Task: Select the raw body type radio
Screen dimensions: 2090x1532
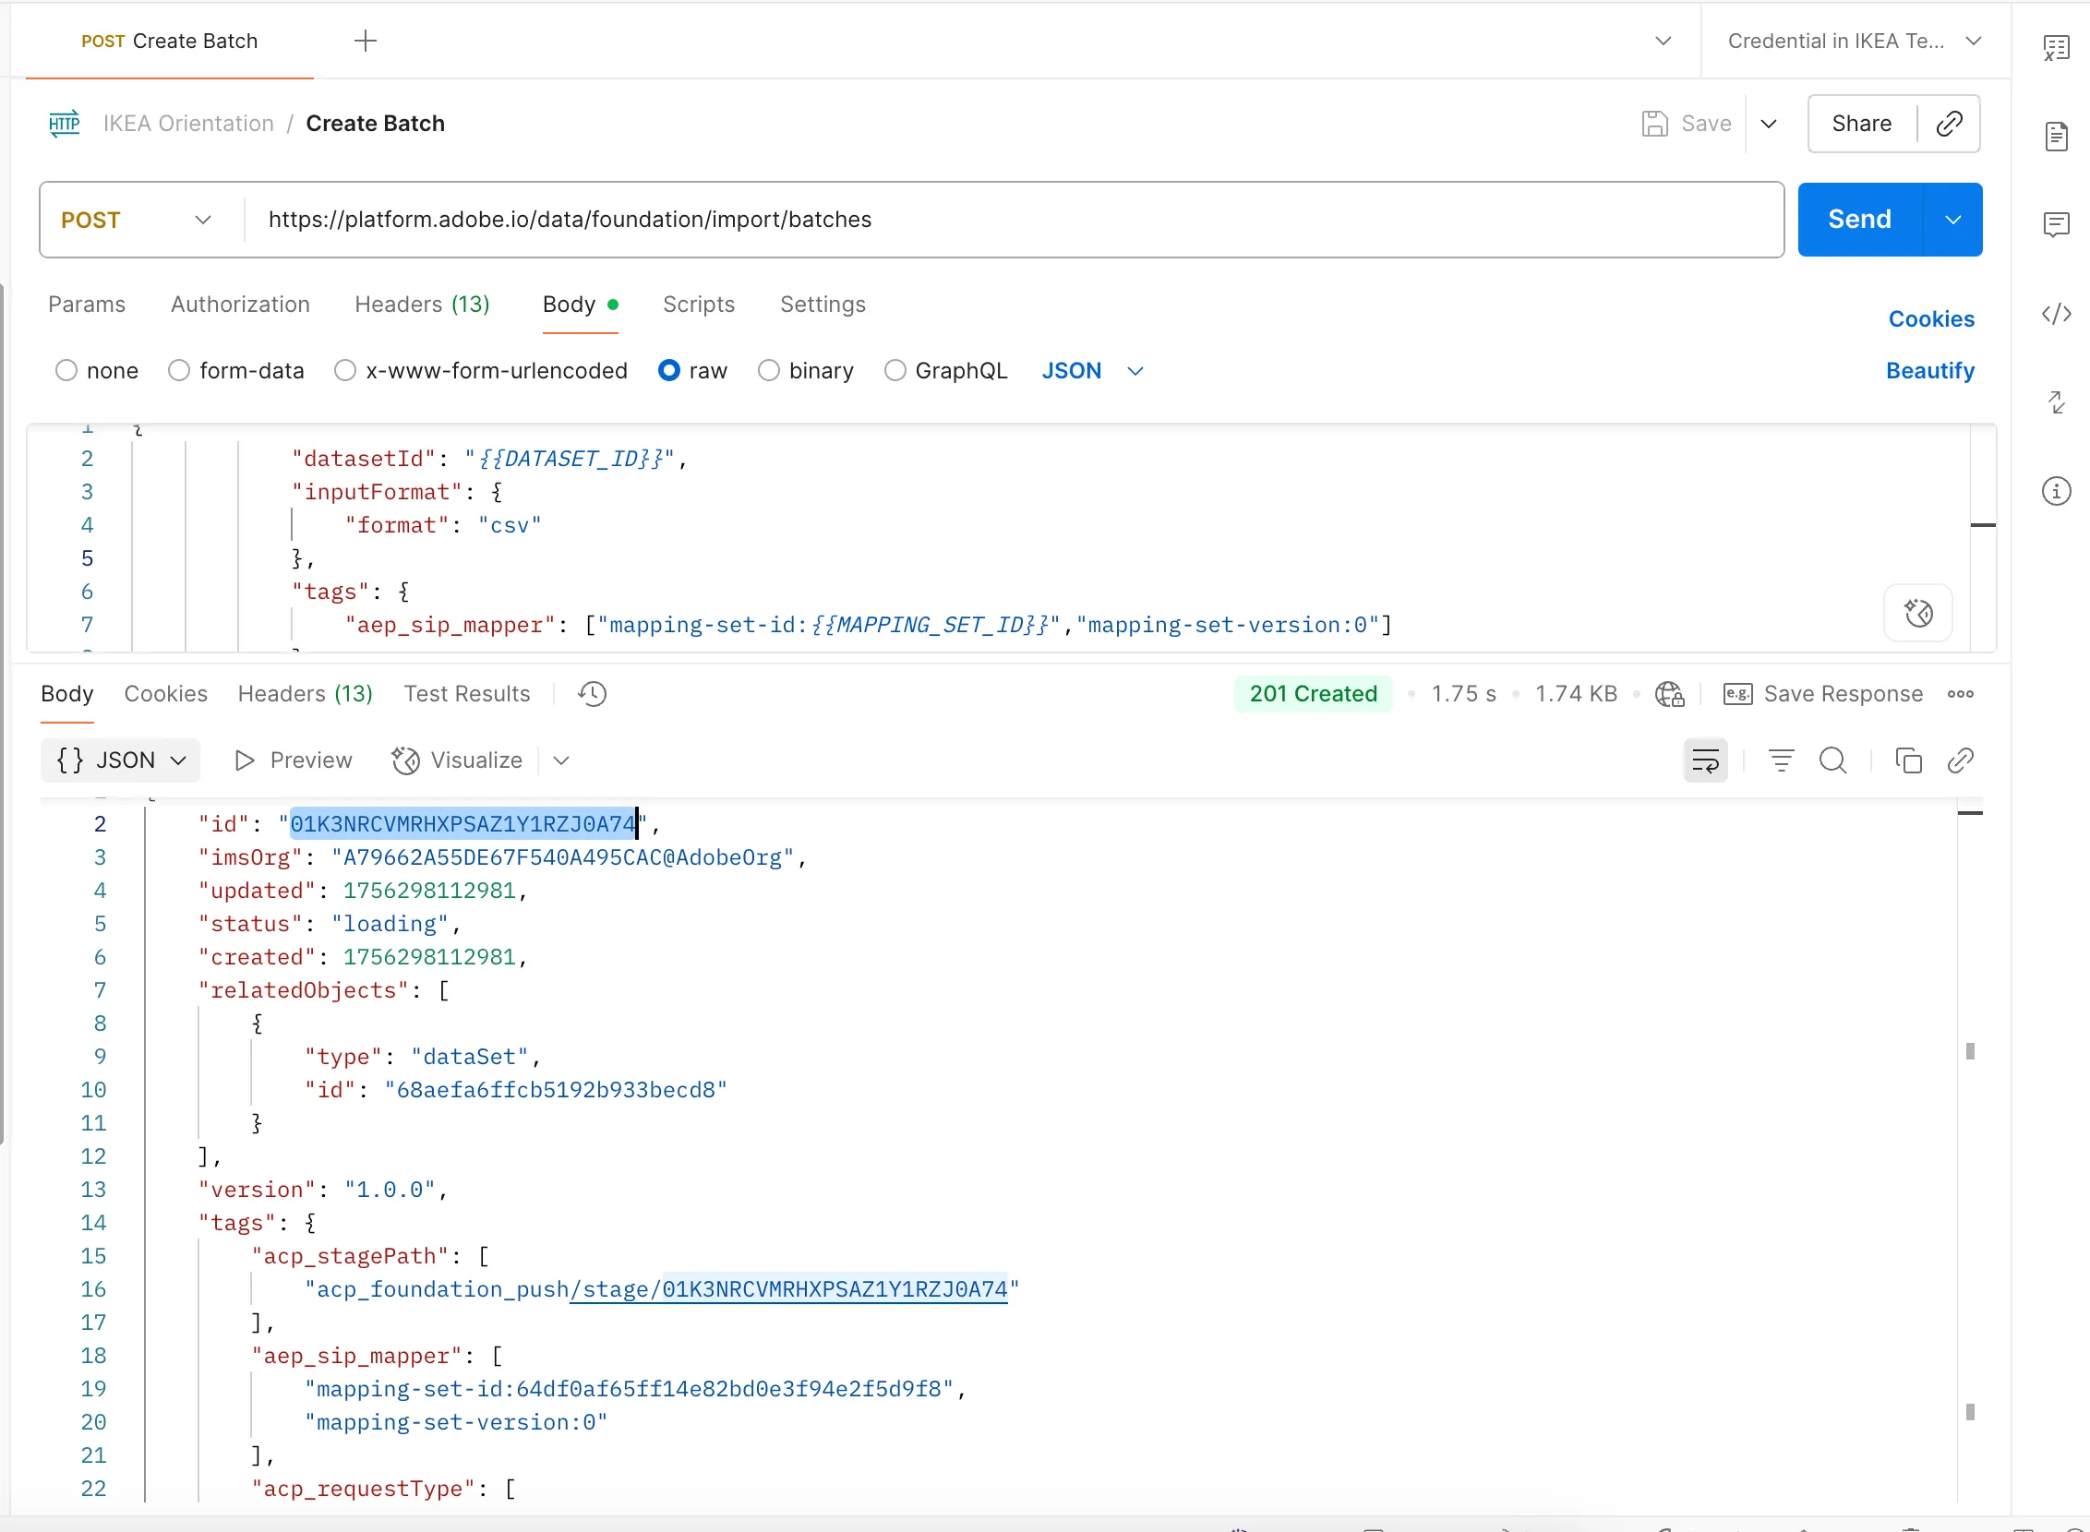Action: pos(669,370)
